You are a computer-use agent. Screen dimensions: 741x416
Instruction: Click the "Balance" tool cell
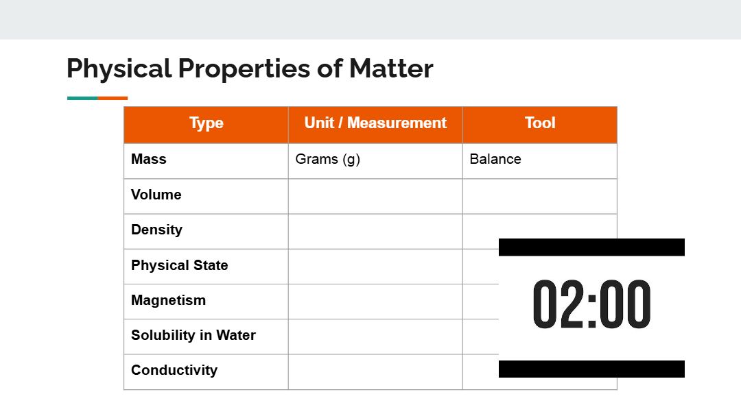[495, 159]
